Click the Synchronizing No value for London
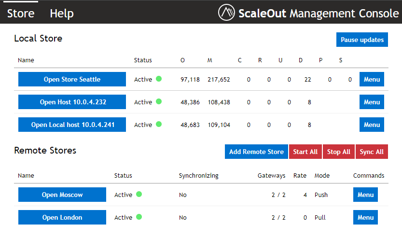This screenshot has height=239, width=402. point(183,217)
